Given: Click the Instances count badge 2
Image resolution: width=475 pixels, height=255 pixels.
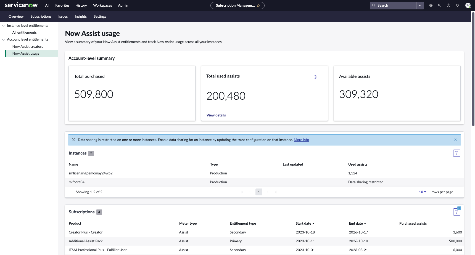Looking at the screenshot, I should coord(91,153).
